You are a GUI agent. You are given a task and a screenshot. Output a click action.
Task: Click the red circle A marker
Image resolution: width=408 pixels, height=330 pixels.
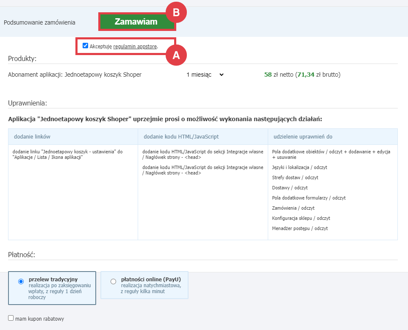(x=176, y=55)
